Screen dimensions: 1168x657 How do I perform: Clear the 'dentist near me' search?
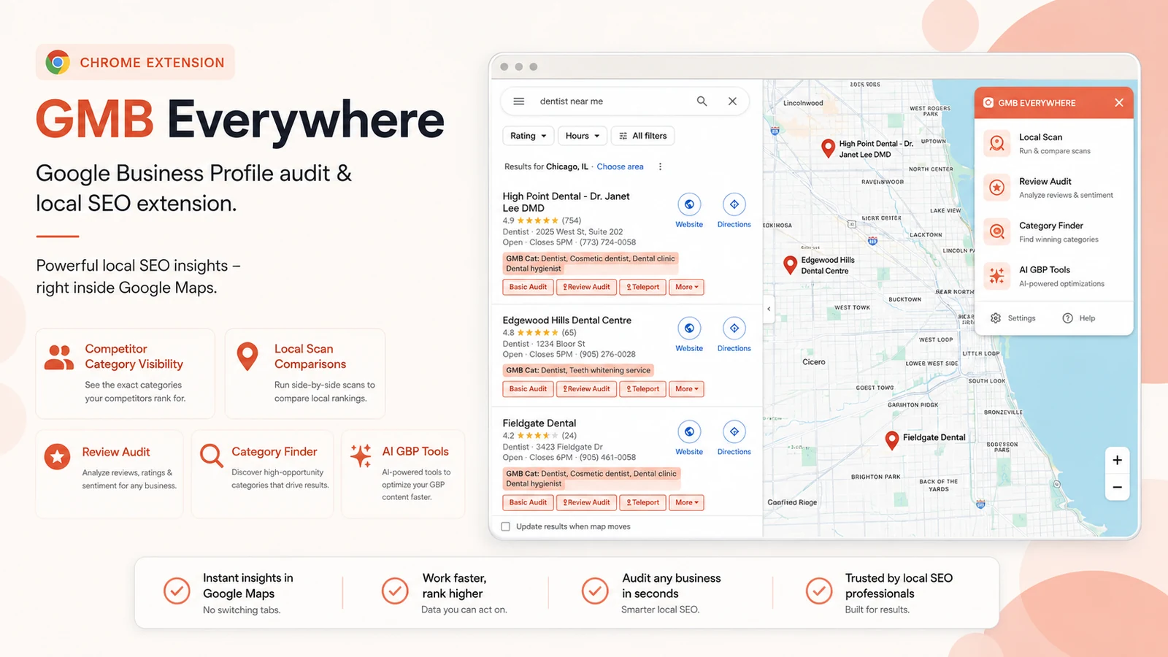pos(732,101)
